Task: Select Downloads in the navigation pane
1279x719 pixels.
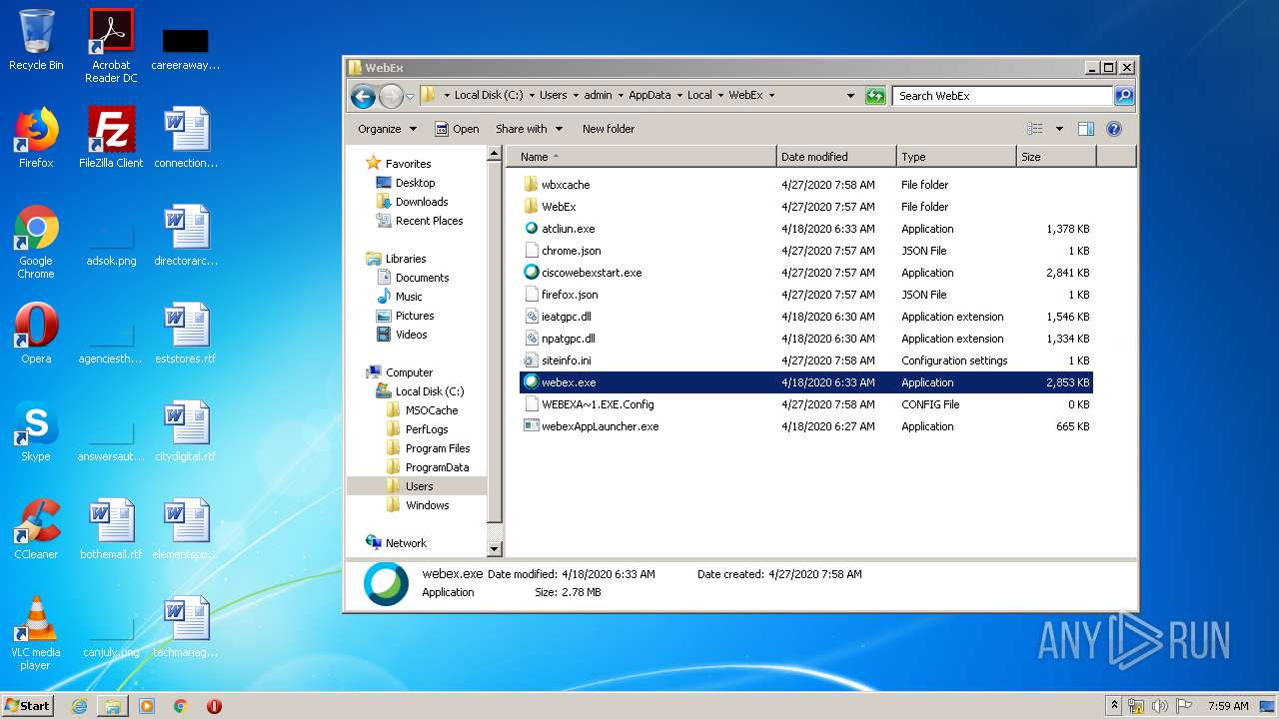Action: (x=422, y=202)
